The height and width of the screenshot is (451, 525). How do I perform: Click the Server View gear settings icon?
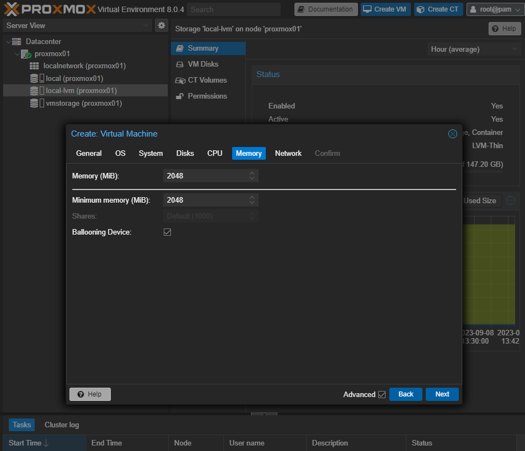click(x=162, y=25)
